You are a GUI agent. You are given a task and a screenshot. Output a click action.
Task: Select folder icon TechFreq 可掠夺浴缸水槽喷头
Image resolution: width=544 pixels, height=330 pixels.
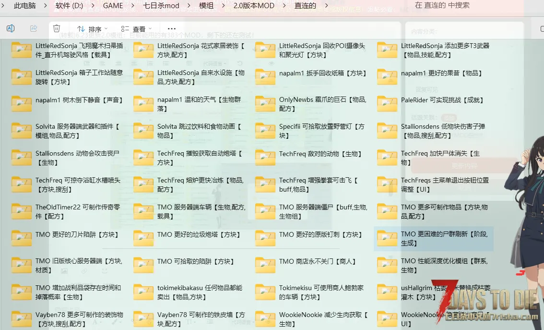(22, 184)
